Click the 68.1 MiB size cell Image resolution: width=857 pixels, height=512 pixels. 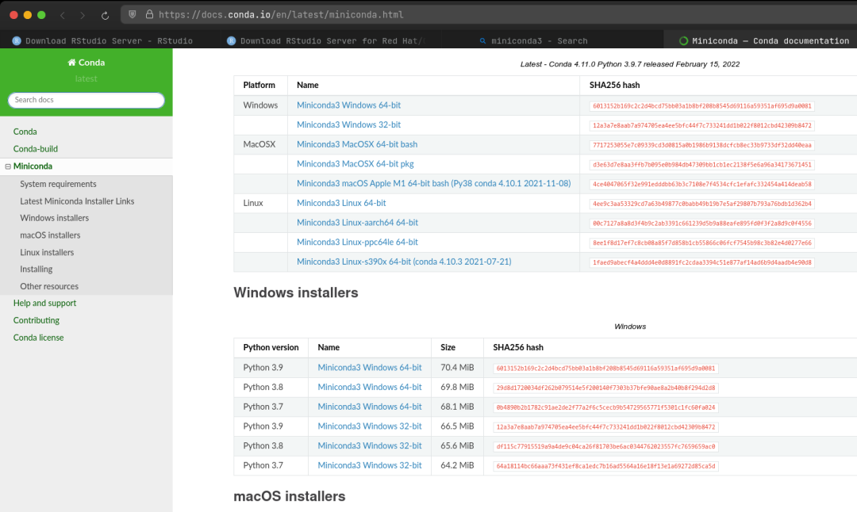[458, 407]
